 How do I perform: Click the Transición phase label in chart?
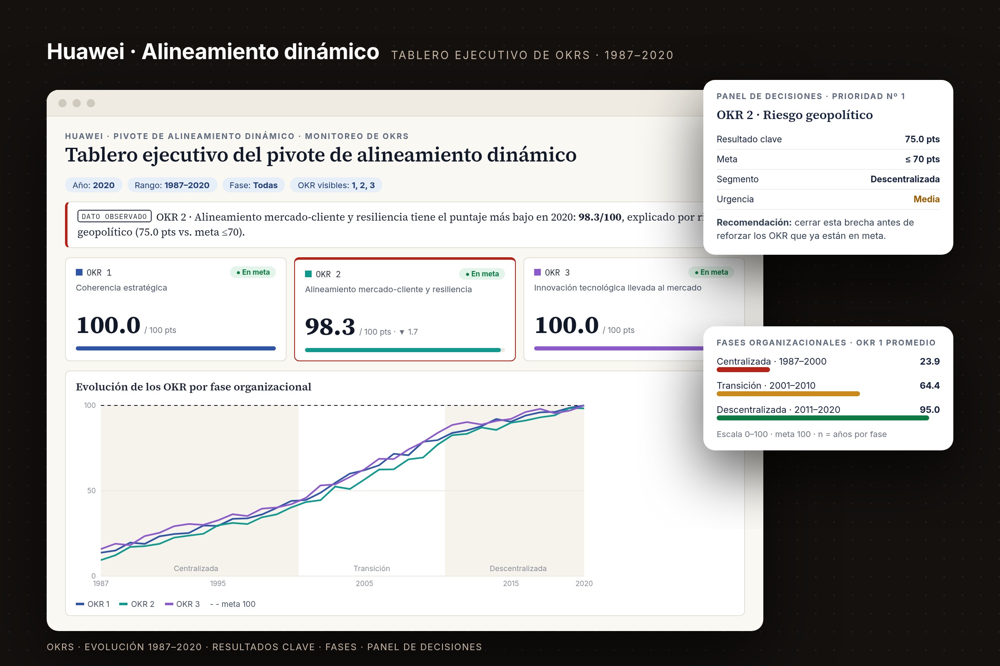click(x=372, y=568)
